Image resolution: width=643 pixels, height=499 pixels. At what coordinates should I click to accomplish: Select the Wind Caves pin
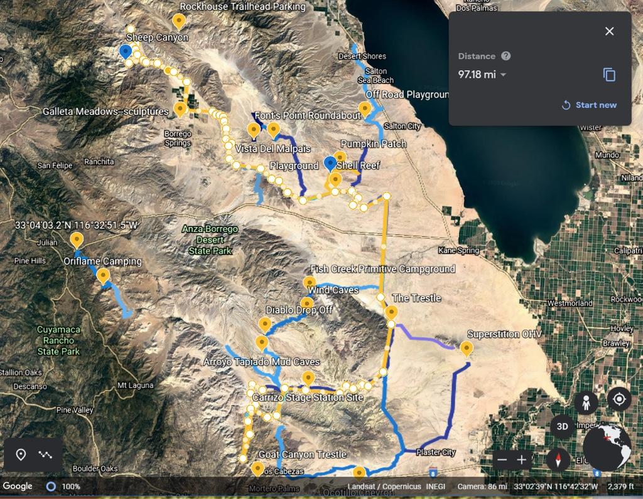click(306, 304)
